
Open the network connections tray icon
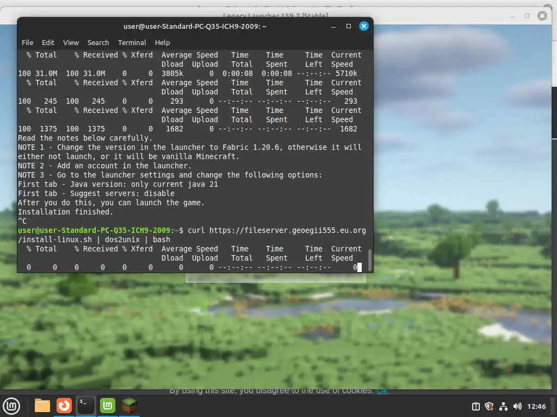[503, 406]
